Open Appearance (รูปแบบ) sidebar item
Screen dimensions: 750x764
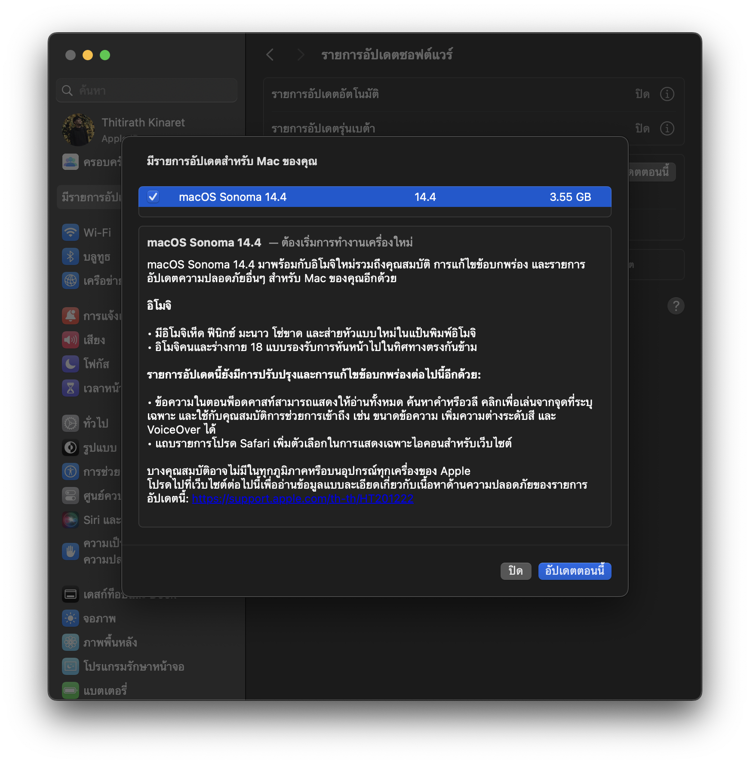100,447
